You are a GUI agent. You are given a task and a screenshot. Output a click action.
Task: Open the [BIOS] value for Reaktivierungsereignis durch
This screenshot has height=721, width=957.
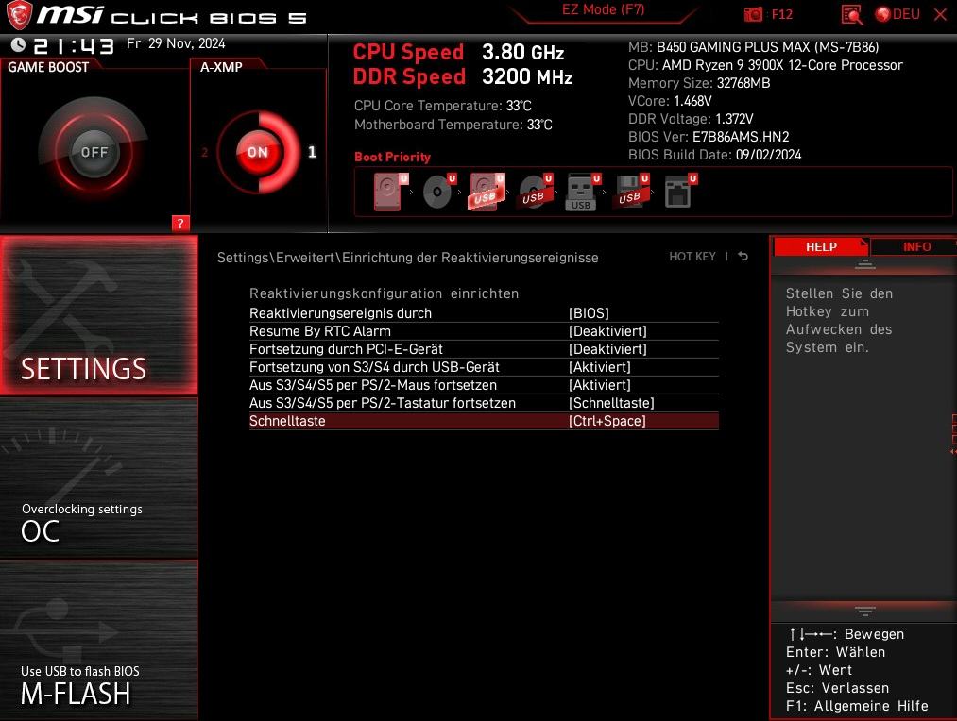tap(589, 313)
